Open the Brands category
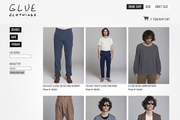 point(15,30)
